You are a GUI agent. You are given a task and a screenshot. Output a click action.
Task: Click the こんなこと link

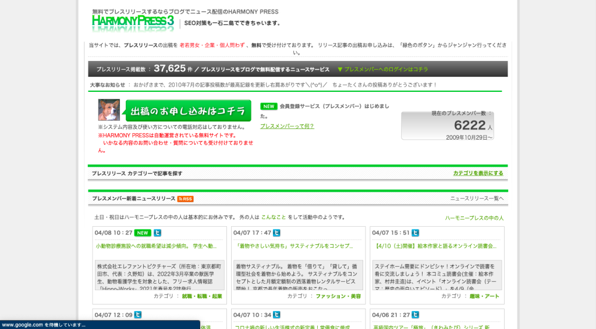click(274, 217)
